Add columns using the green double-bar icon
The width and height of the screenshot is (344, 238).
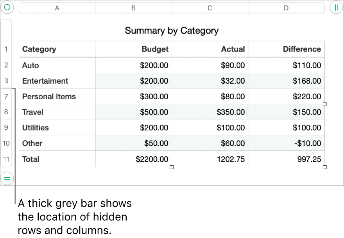coord(337,7)
